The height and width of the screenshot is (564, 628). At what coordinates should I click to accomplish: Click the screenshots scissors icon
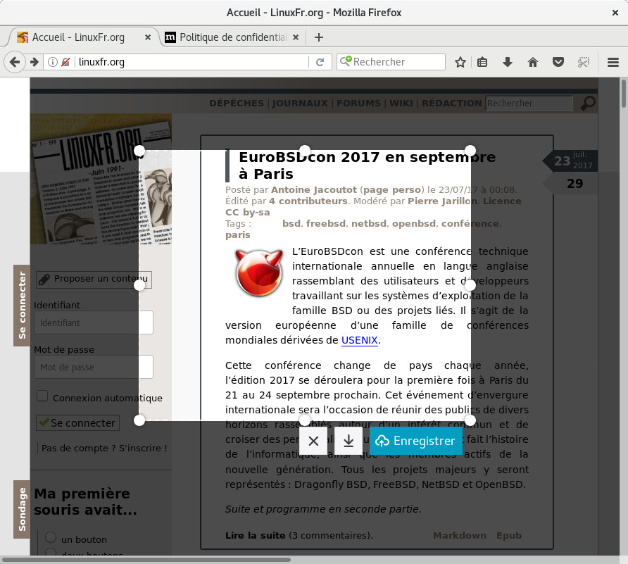point(583,62)
